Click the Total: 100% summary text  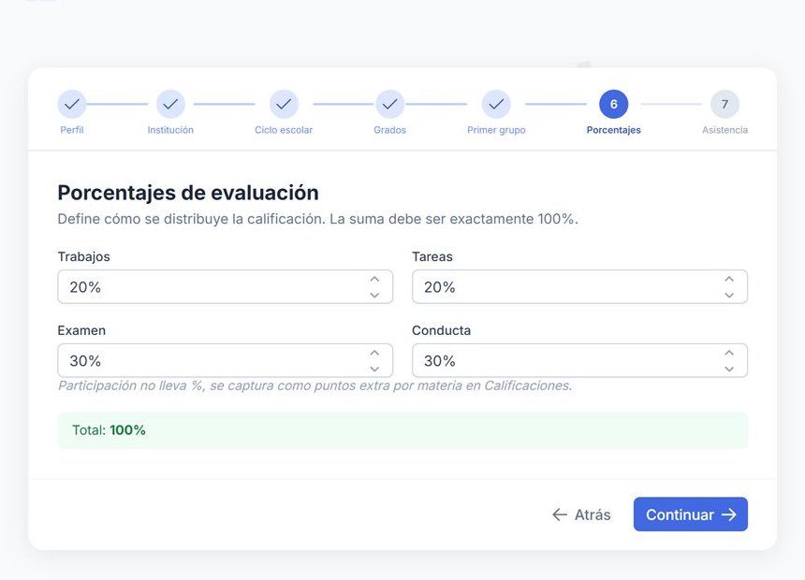109,430
